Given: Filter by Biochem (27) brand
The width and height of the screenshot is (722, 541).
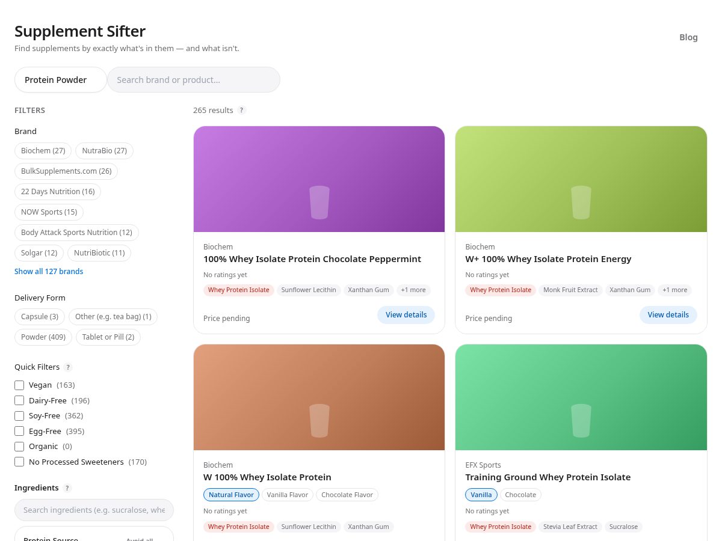Looking at the screenshot, I should point(43,151).
